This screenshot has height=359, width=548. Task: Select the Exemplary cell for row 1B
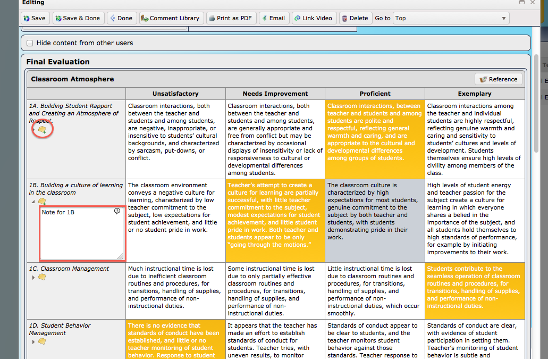pos(475,221)
